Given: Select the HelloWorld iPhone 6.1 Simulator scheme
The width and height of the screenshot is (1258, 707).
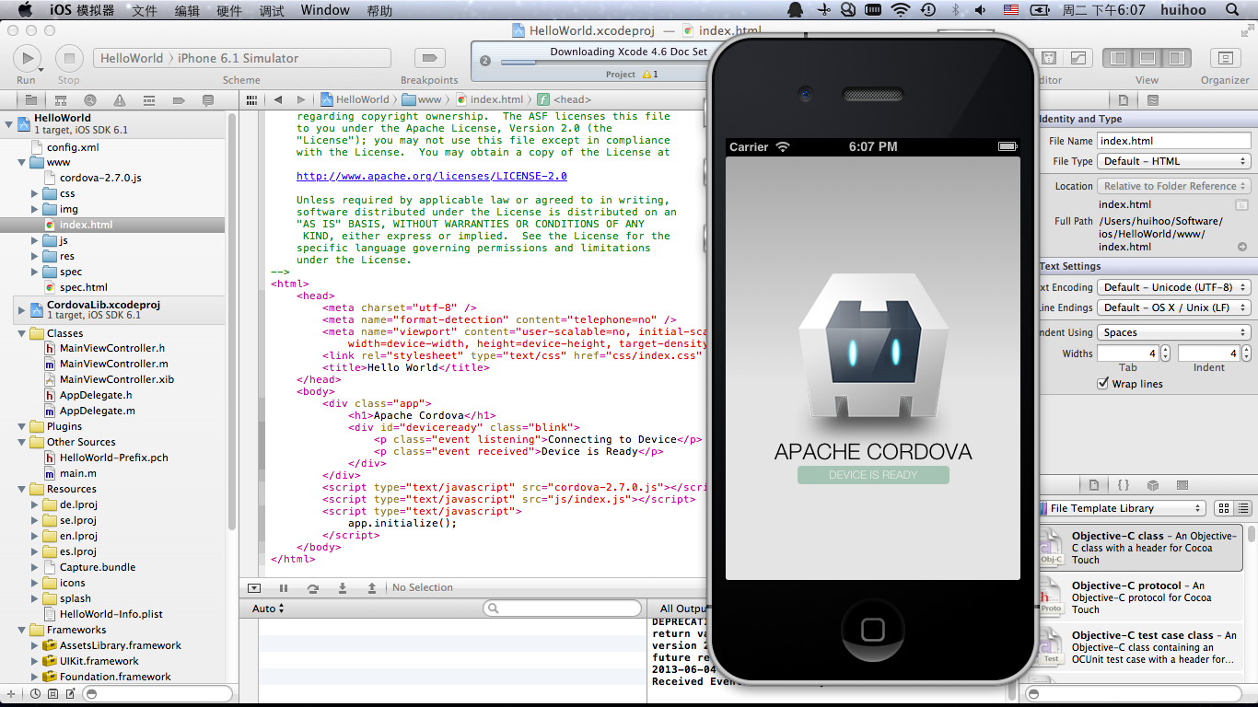Looking at the screenshot, I should click(241, 58).
